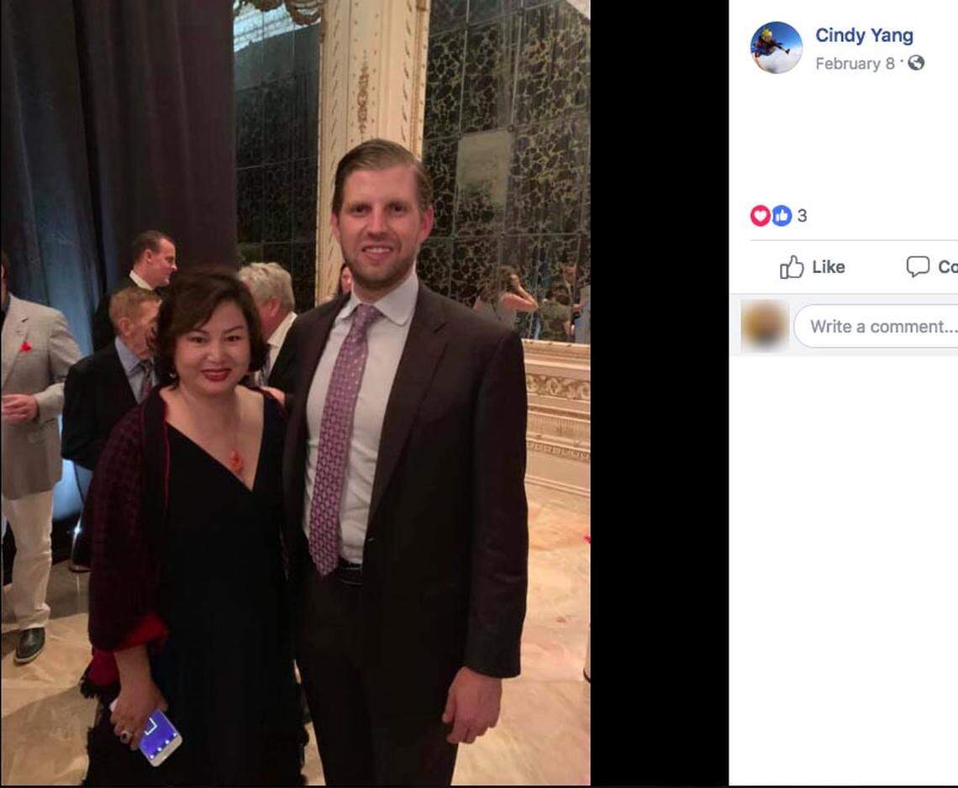958x788 pixels.
Task: Click the red heart reaction icon
Action: [761, 216]
